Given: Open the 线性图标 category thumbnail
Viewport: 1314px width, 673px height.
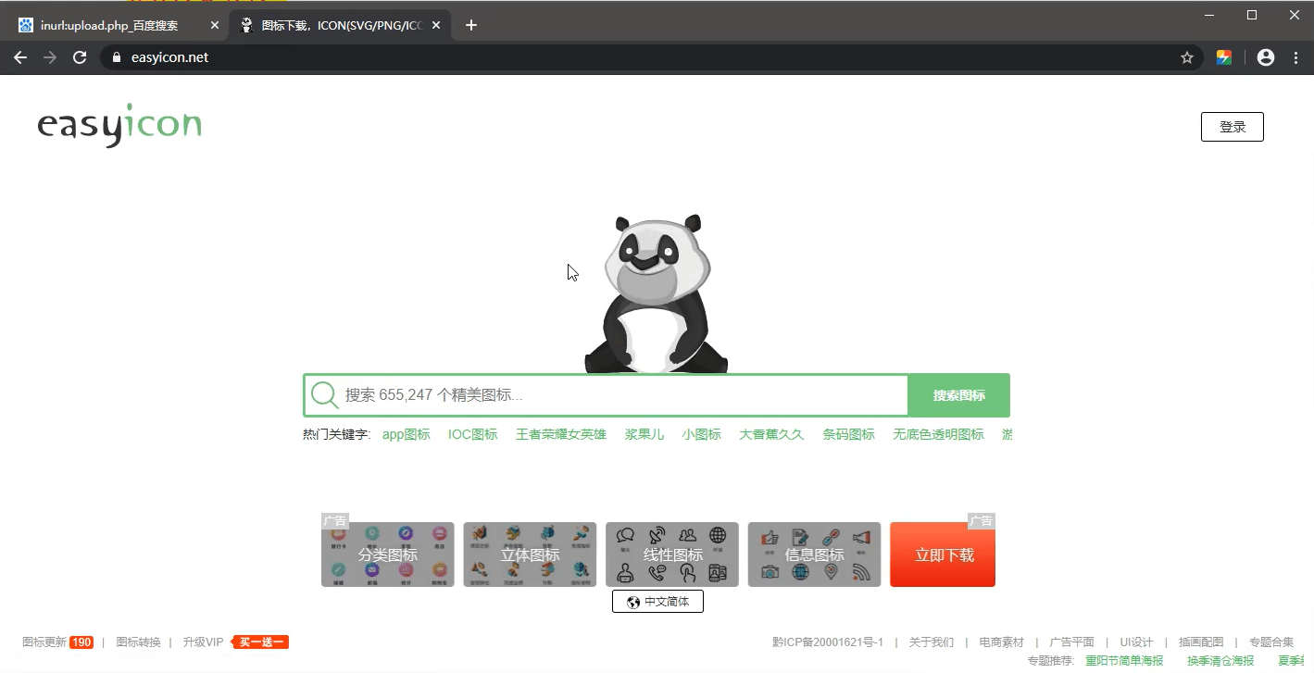Looking at the screenshot, I should pyautogui.click(x=672, y=555).
